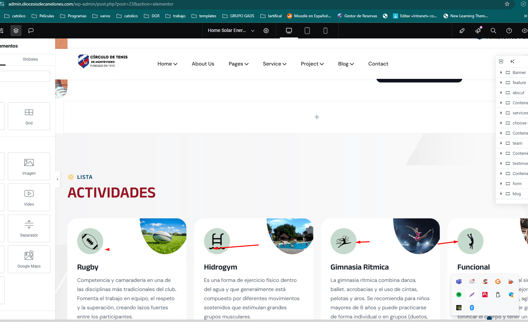Switch to desktop responsive view
The height and width of the screenshot is (322, 528).
[289, 31]
